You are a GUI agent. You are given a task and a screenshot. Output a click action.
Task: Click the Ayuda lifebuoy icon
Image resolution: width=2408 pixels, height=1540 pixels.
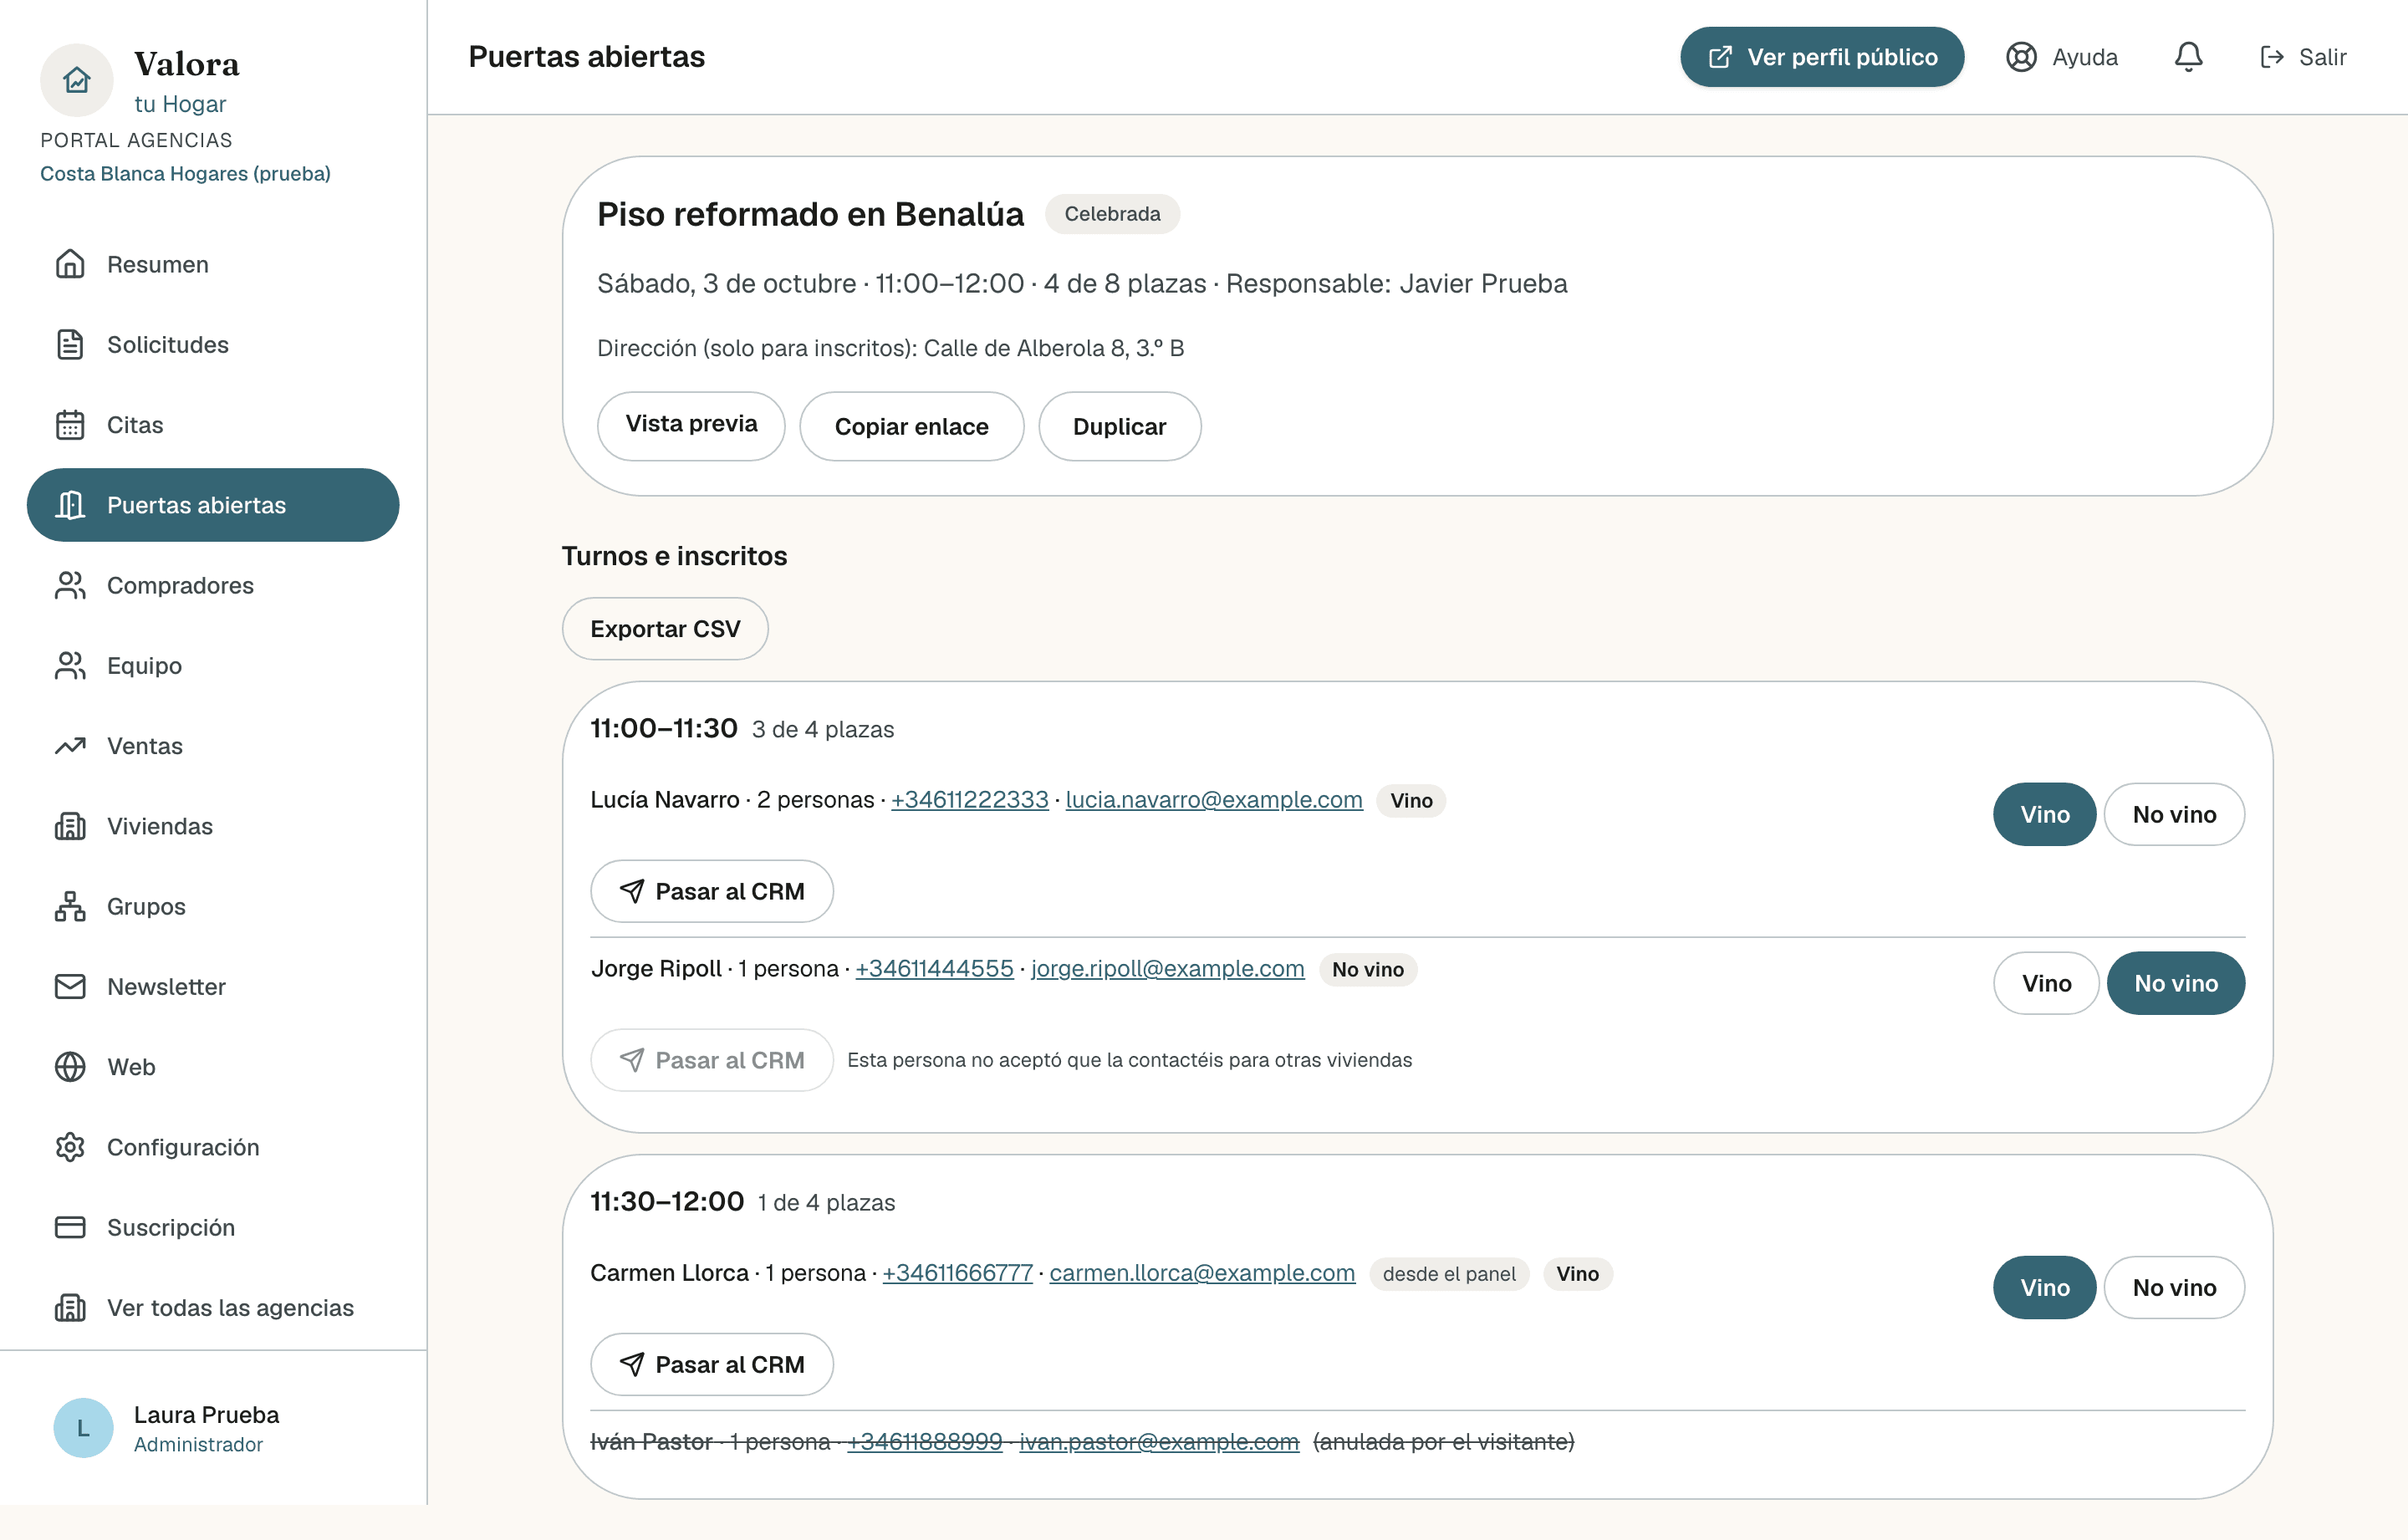tap(2021, 57)
